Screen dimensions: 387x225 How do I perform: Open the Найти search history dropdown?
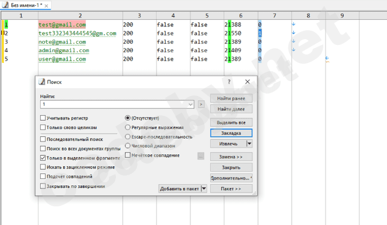tap(190, 104)
